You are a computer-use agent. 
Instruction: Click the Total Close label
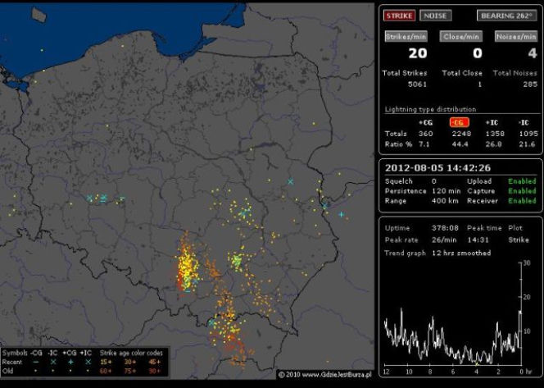tap(462, 73)
